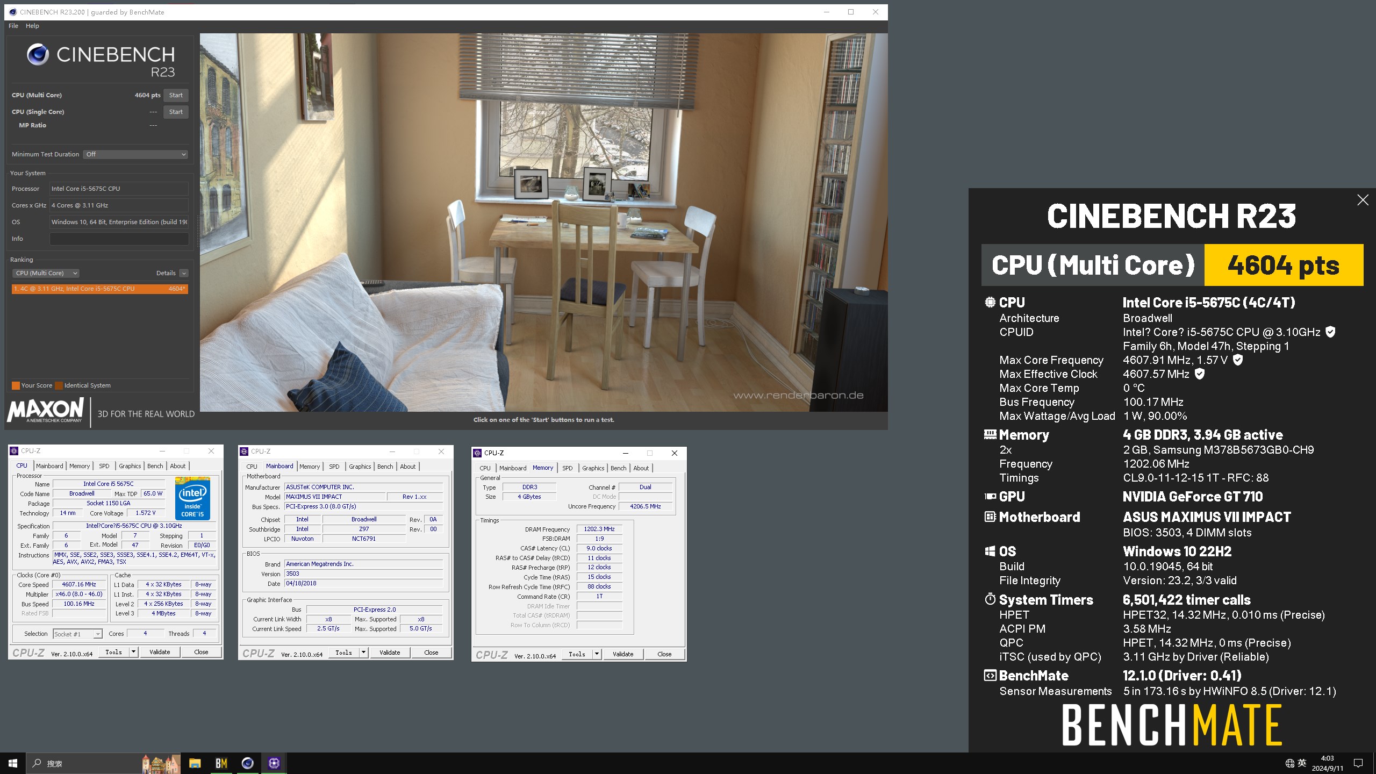Open the File menu in Cinebench
The image size is (1376, 774).
click(x=13, y=26)
